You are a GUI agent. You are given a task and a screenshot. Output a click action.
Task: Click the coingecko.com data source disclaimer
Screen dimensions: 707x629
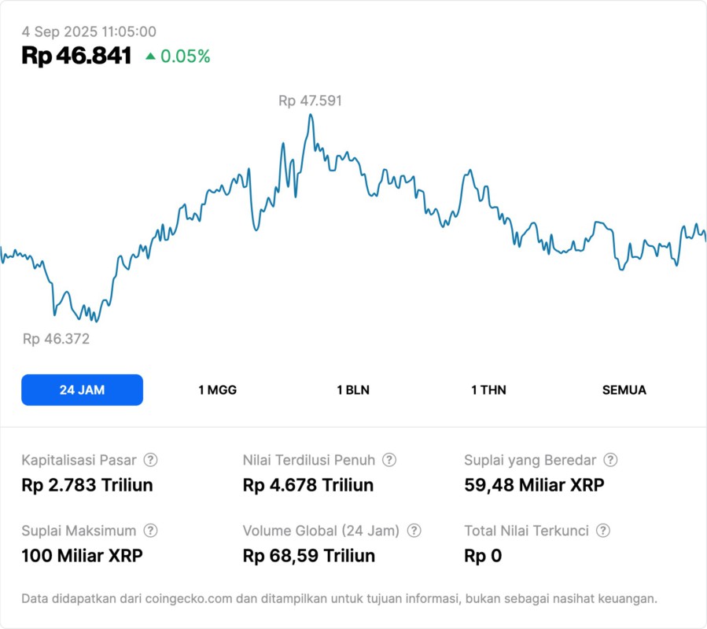click(x=339, y=599)
